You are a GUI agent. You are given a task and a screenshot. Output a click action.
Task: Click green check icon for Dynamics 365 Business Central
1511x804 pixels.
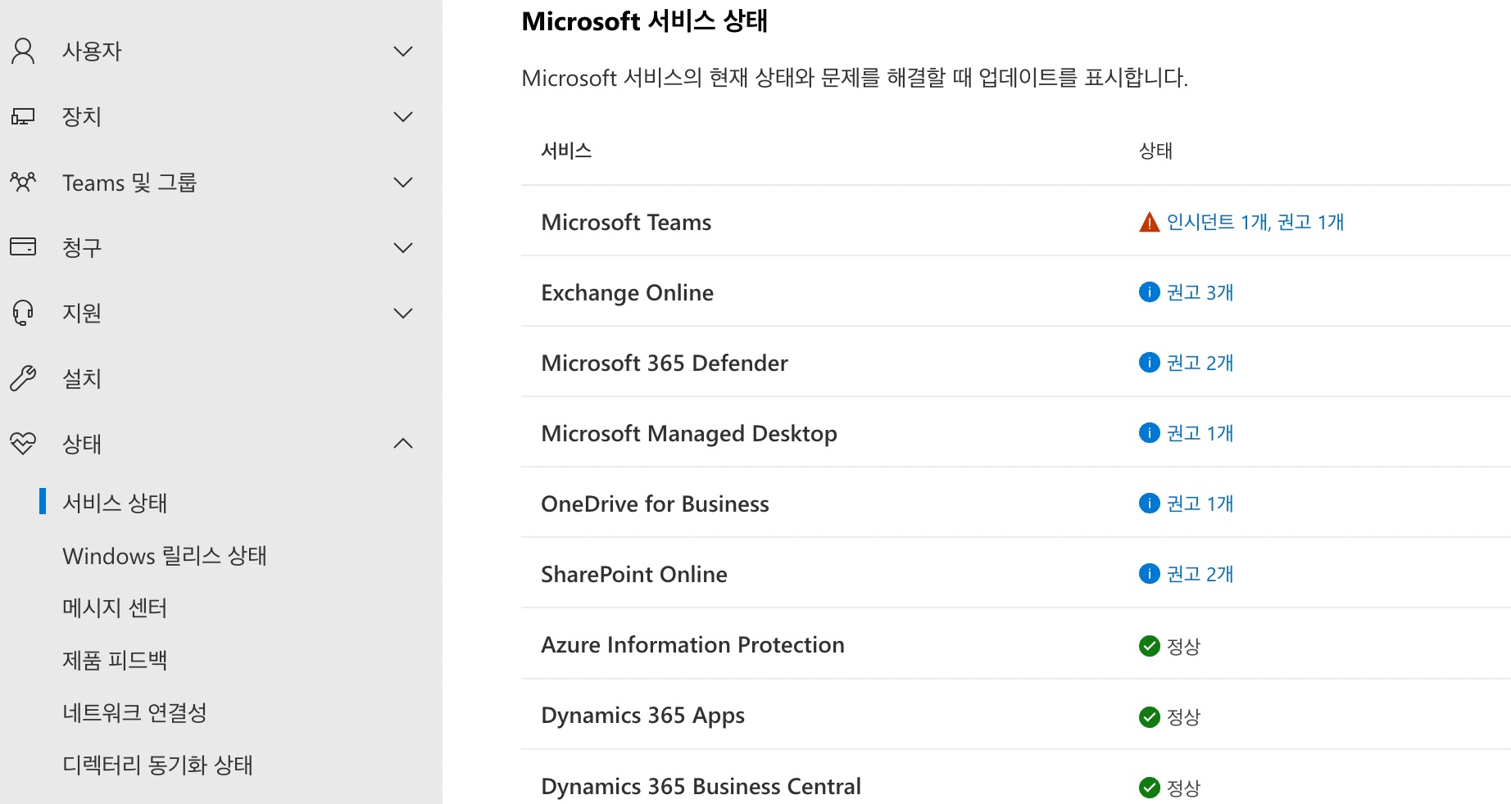(1149, 788)
